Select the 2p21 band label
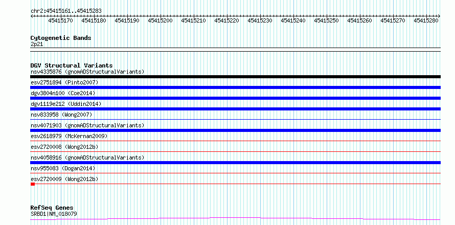Image resolution: width=455 pixels, height=225 pixels. (x=37, y=44)
